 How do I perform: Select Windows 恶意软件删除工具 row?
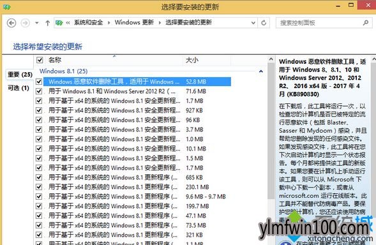coord(137,82)
